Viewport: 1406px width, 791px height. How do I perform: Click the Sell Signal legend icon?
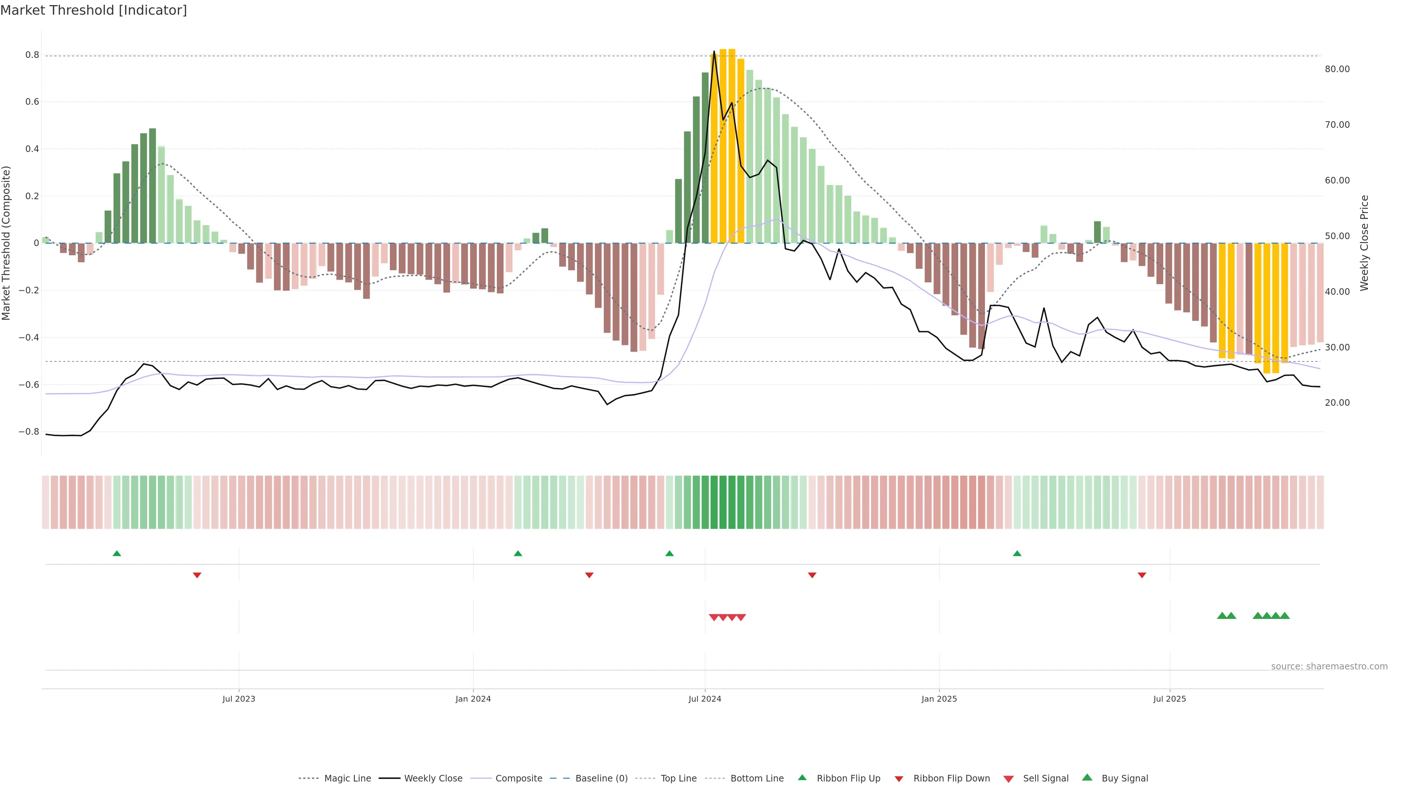click(1008, 779)
